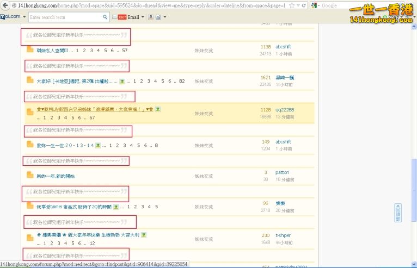This screenshot has height=268, width=417.
Task: Open thread 新的一年,新的開始
Action: point(56,176)
